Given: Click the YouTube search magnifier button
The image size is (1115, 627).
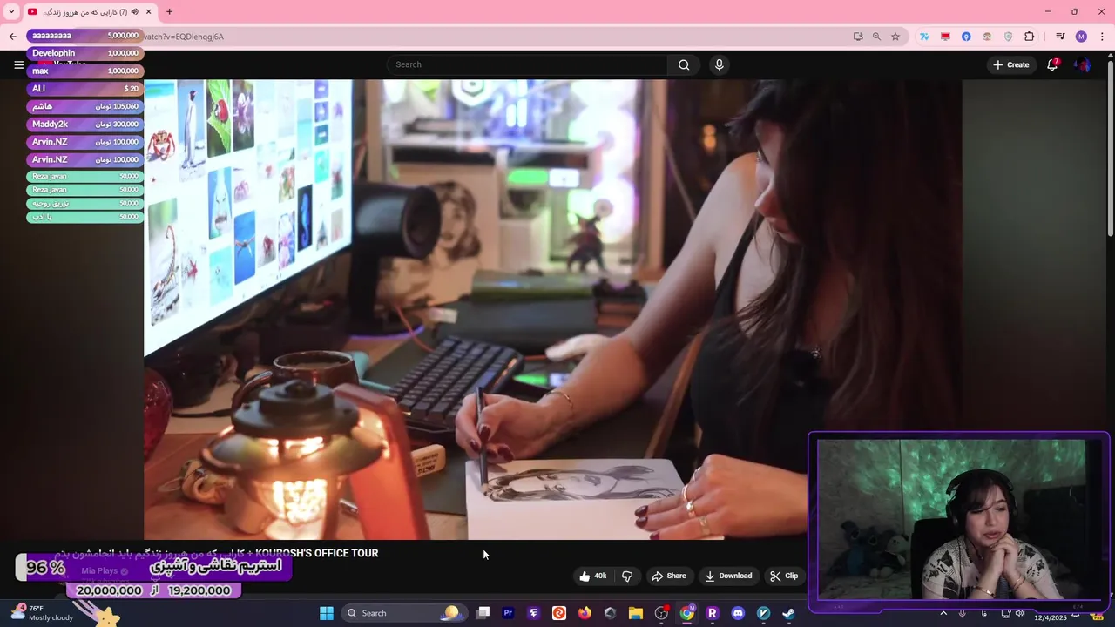Looking at the screenshot, I should point(684,64).
